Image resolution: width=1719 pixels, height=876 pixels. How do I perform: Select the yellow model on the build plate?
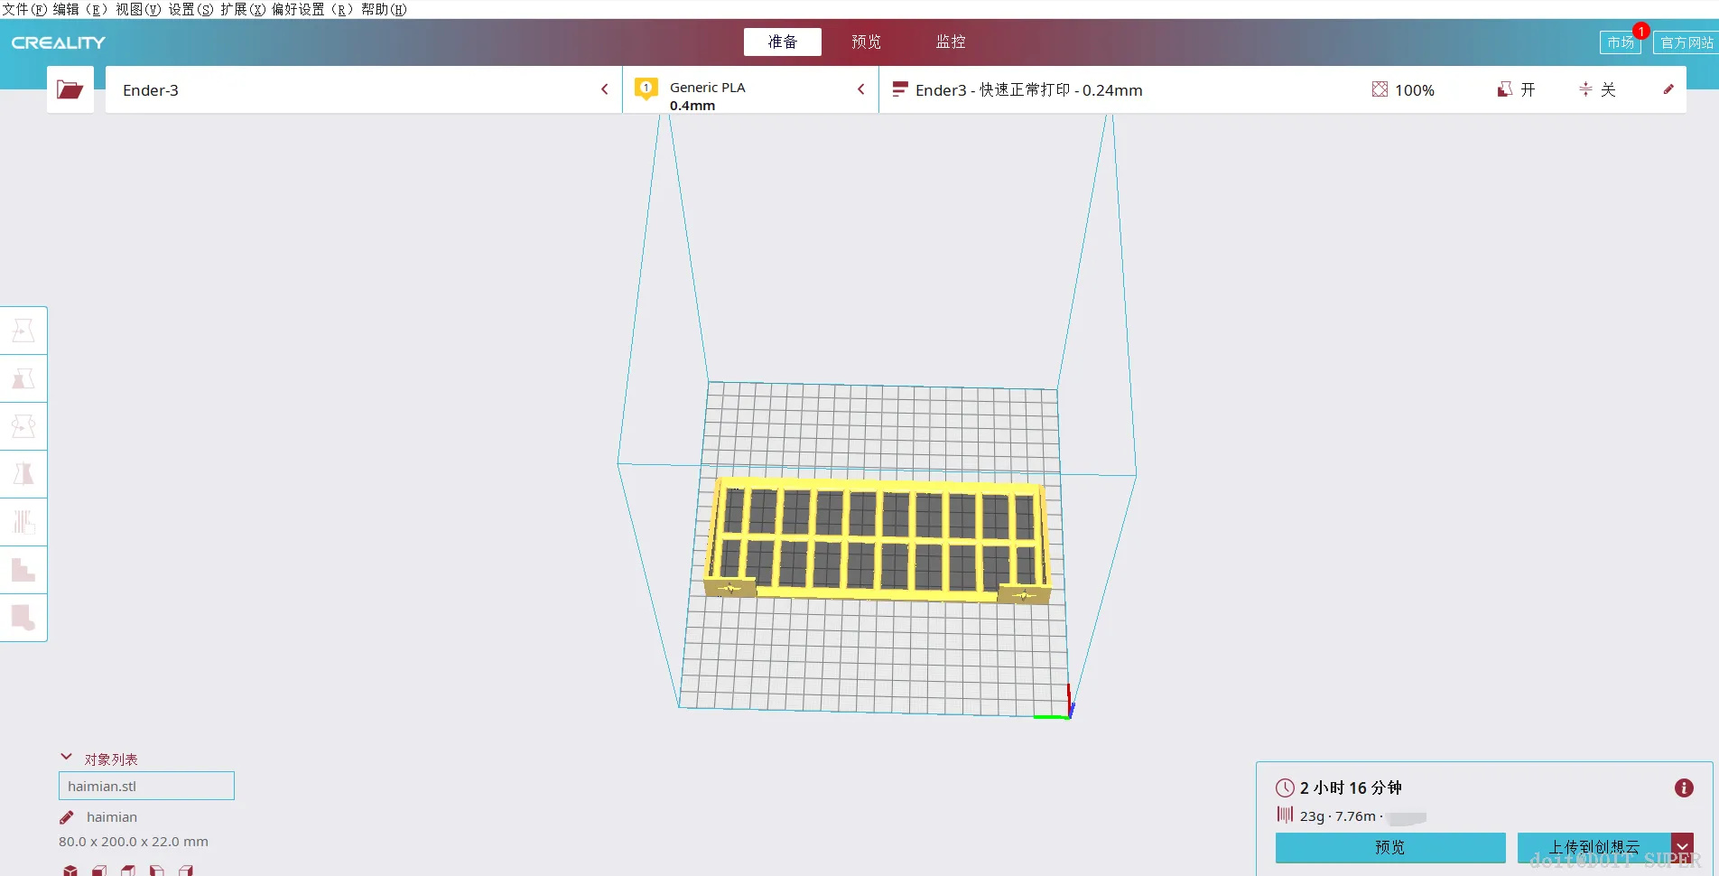click(x=877, y=539)
